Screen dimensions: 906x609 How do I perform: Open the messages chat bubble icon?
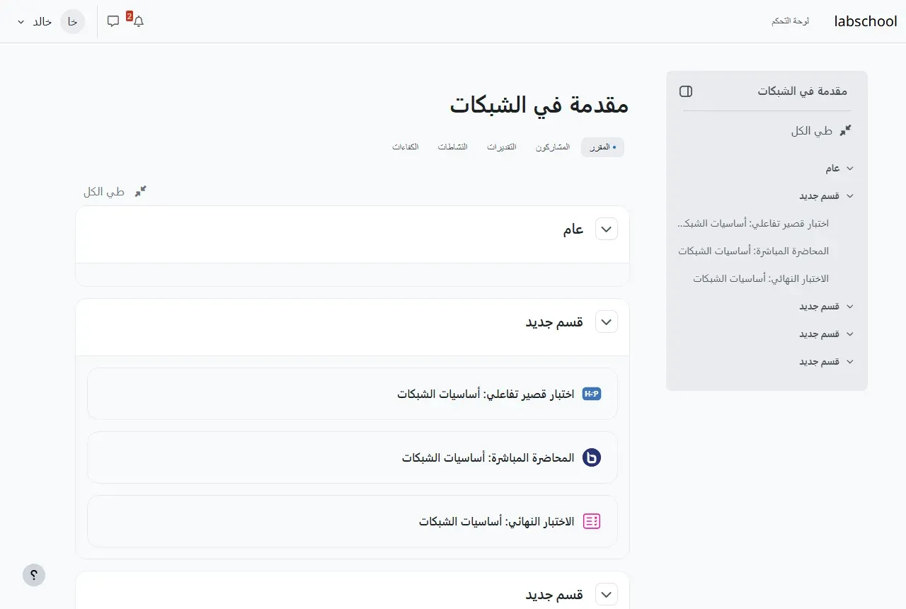pos(113,21)
